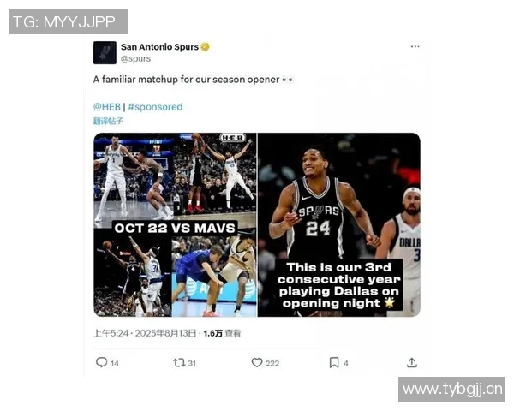The image size is (514, 411).
Task: Open the reply comment icon
Action: tap(102, 362)
